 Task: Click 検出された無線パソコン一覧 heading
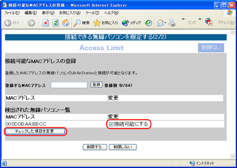[x=38, y=110]
